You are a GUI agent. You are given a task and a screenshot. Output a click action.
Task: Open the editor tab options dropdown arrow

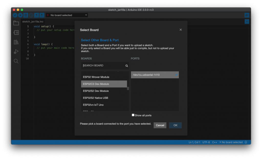[x=247, y=21]
